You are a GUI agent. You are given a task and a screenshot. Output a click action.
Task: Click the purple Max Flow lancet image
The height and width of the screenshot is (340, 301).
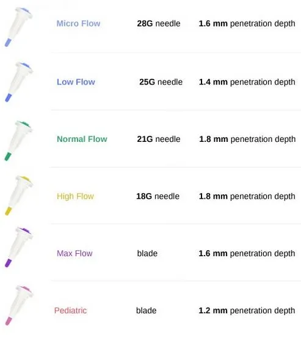(19, 248)
